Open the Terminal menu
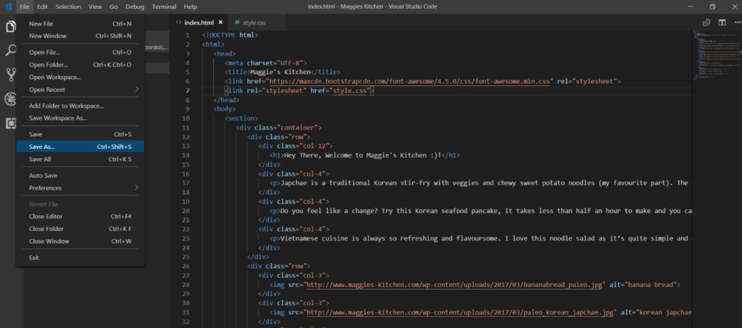The image size is (742, 328). click(164, 6)
